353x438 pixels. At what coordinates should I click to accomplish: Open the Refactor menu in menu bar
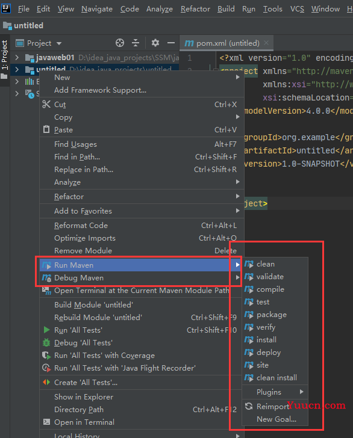[195, 9]
